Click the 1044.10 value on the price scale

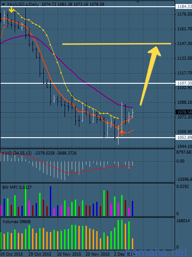point(184,147)
